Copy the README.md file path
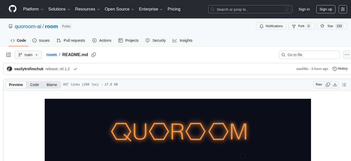This screenshot has width=351, height=161. pos(94,55)
